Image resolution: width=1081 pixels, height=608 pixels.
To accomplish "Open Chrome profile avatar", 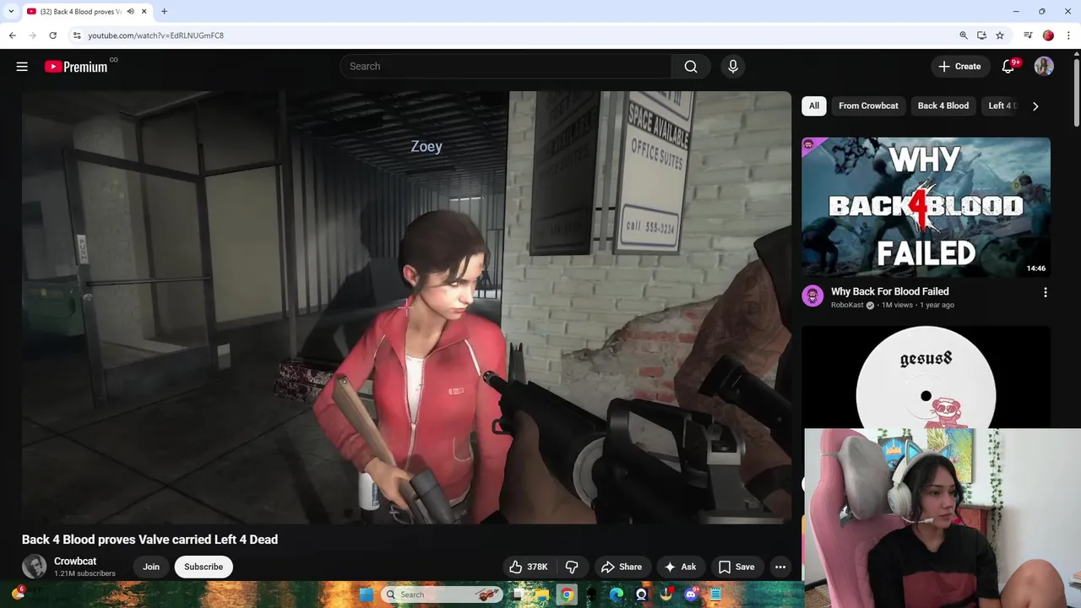I will 1048,35.
